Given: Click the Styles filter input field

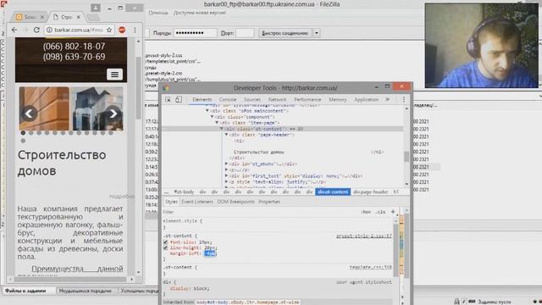Looking at the screenshot, I should coord(259,212).
